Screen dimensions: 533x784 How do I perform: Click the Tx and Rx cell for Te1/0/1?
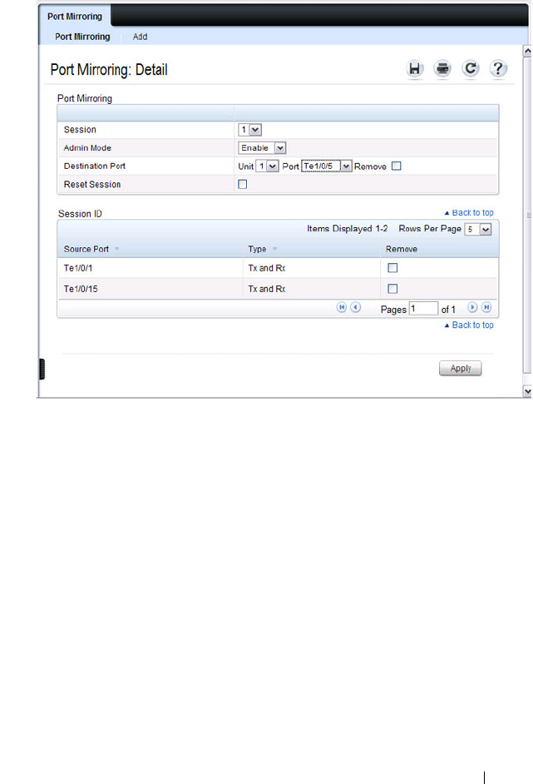click(266, 268)
